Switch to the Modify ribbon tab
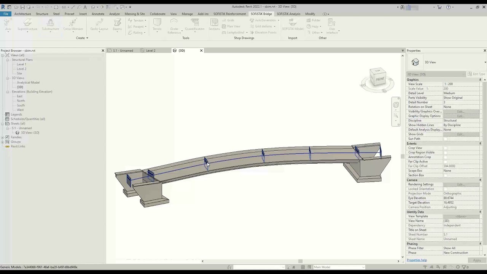 [310, 14]
